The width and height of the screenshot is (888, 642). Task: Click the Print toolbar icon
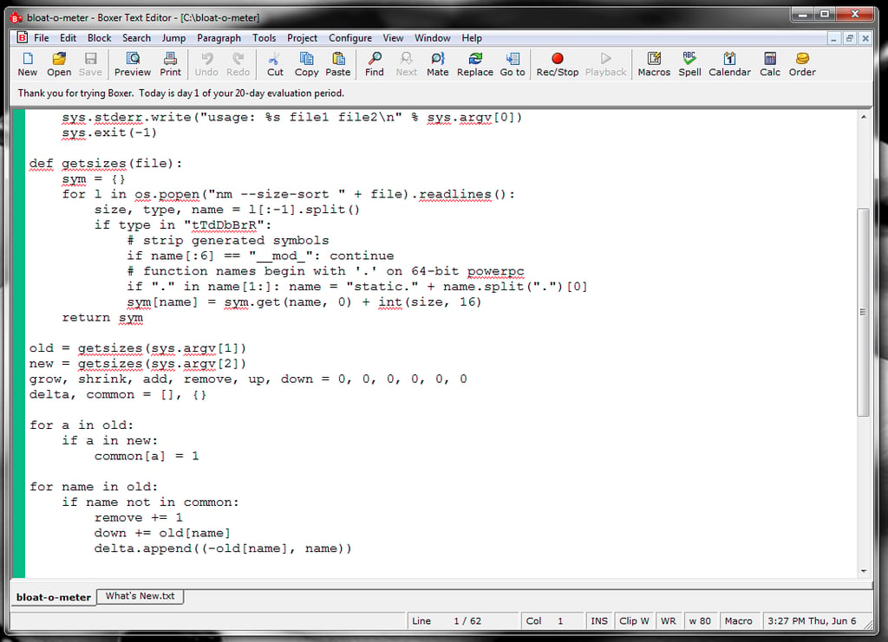click(x=171, y=64)
